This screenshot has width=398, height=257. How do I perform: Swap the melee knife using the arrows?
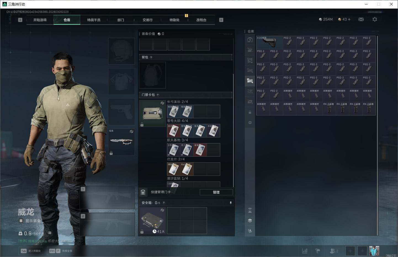pos(131,132)
